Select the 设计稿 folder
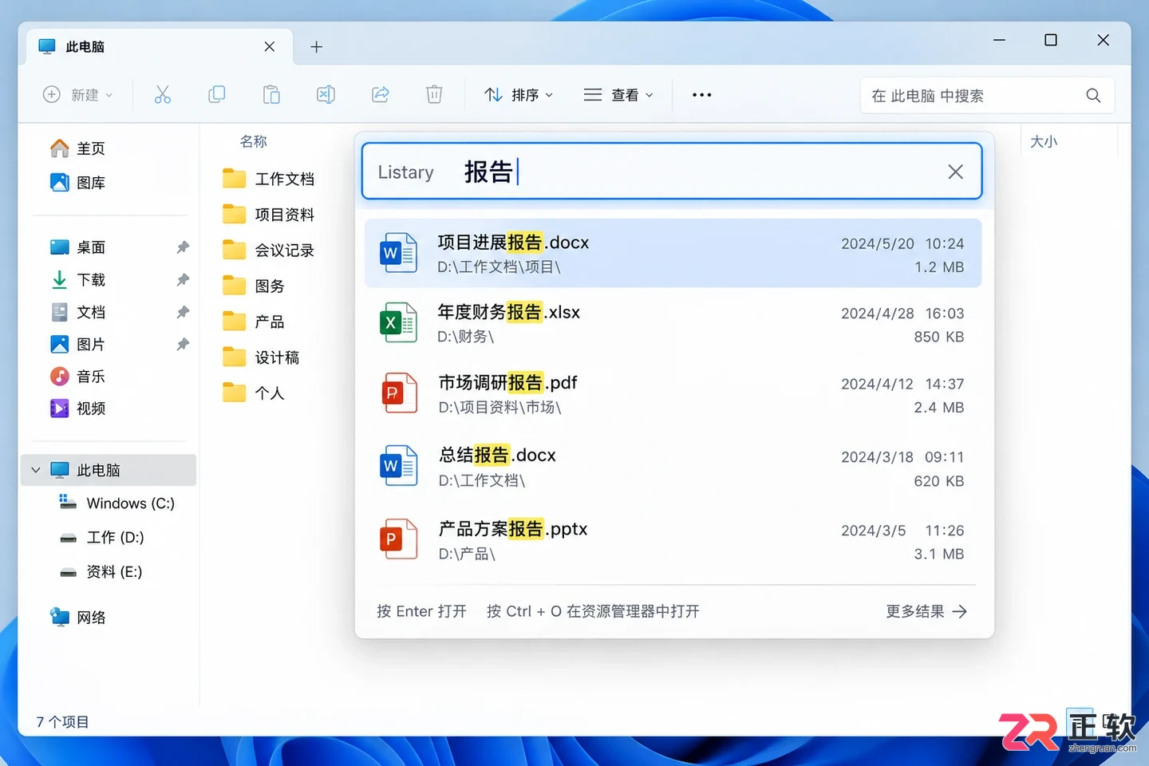 point(261,357)
